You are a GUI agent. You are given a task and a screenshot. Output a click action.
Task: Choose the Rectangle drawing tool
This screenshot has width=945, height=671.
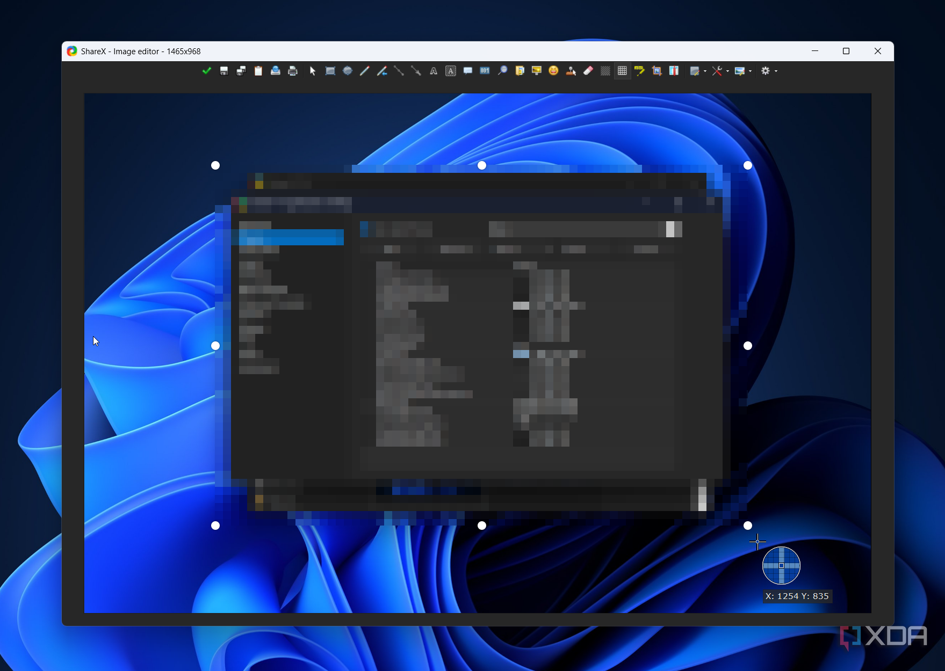(330, 71)
